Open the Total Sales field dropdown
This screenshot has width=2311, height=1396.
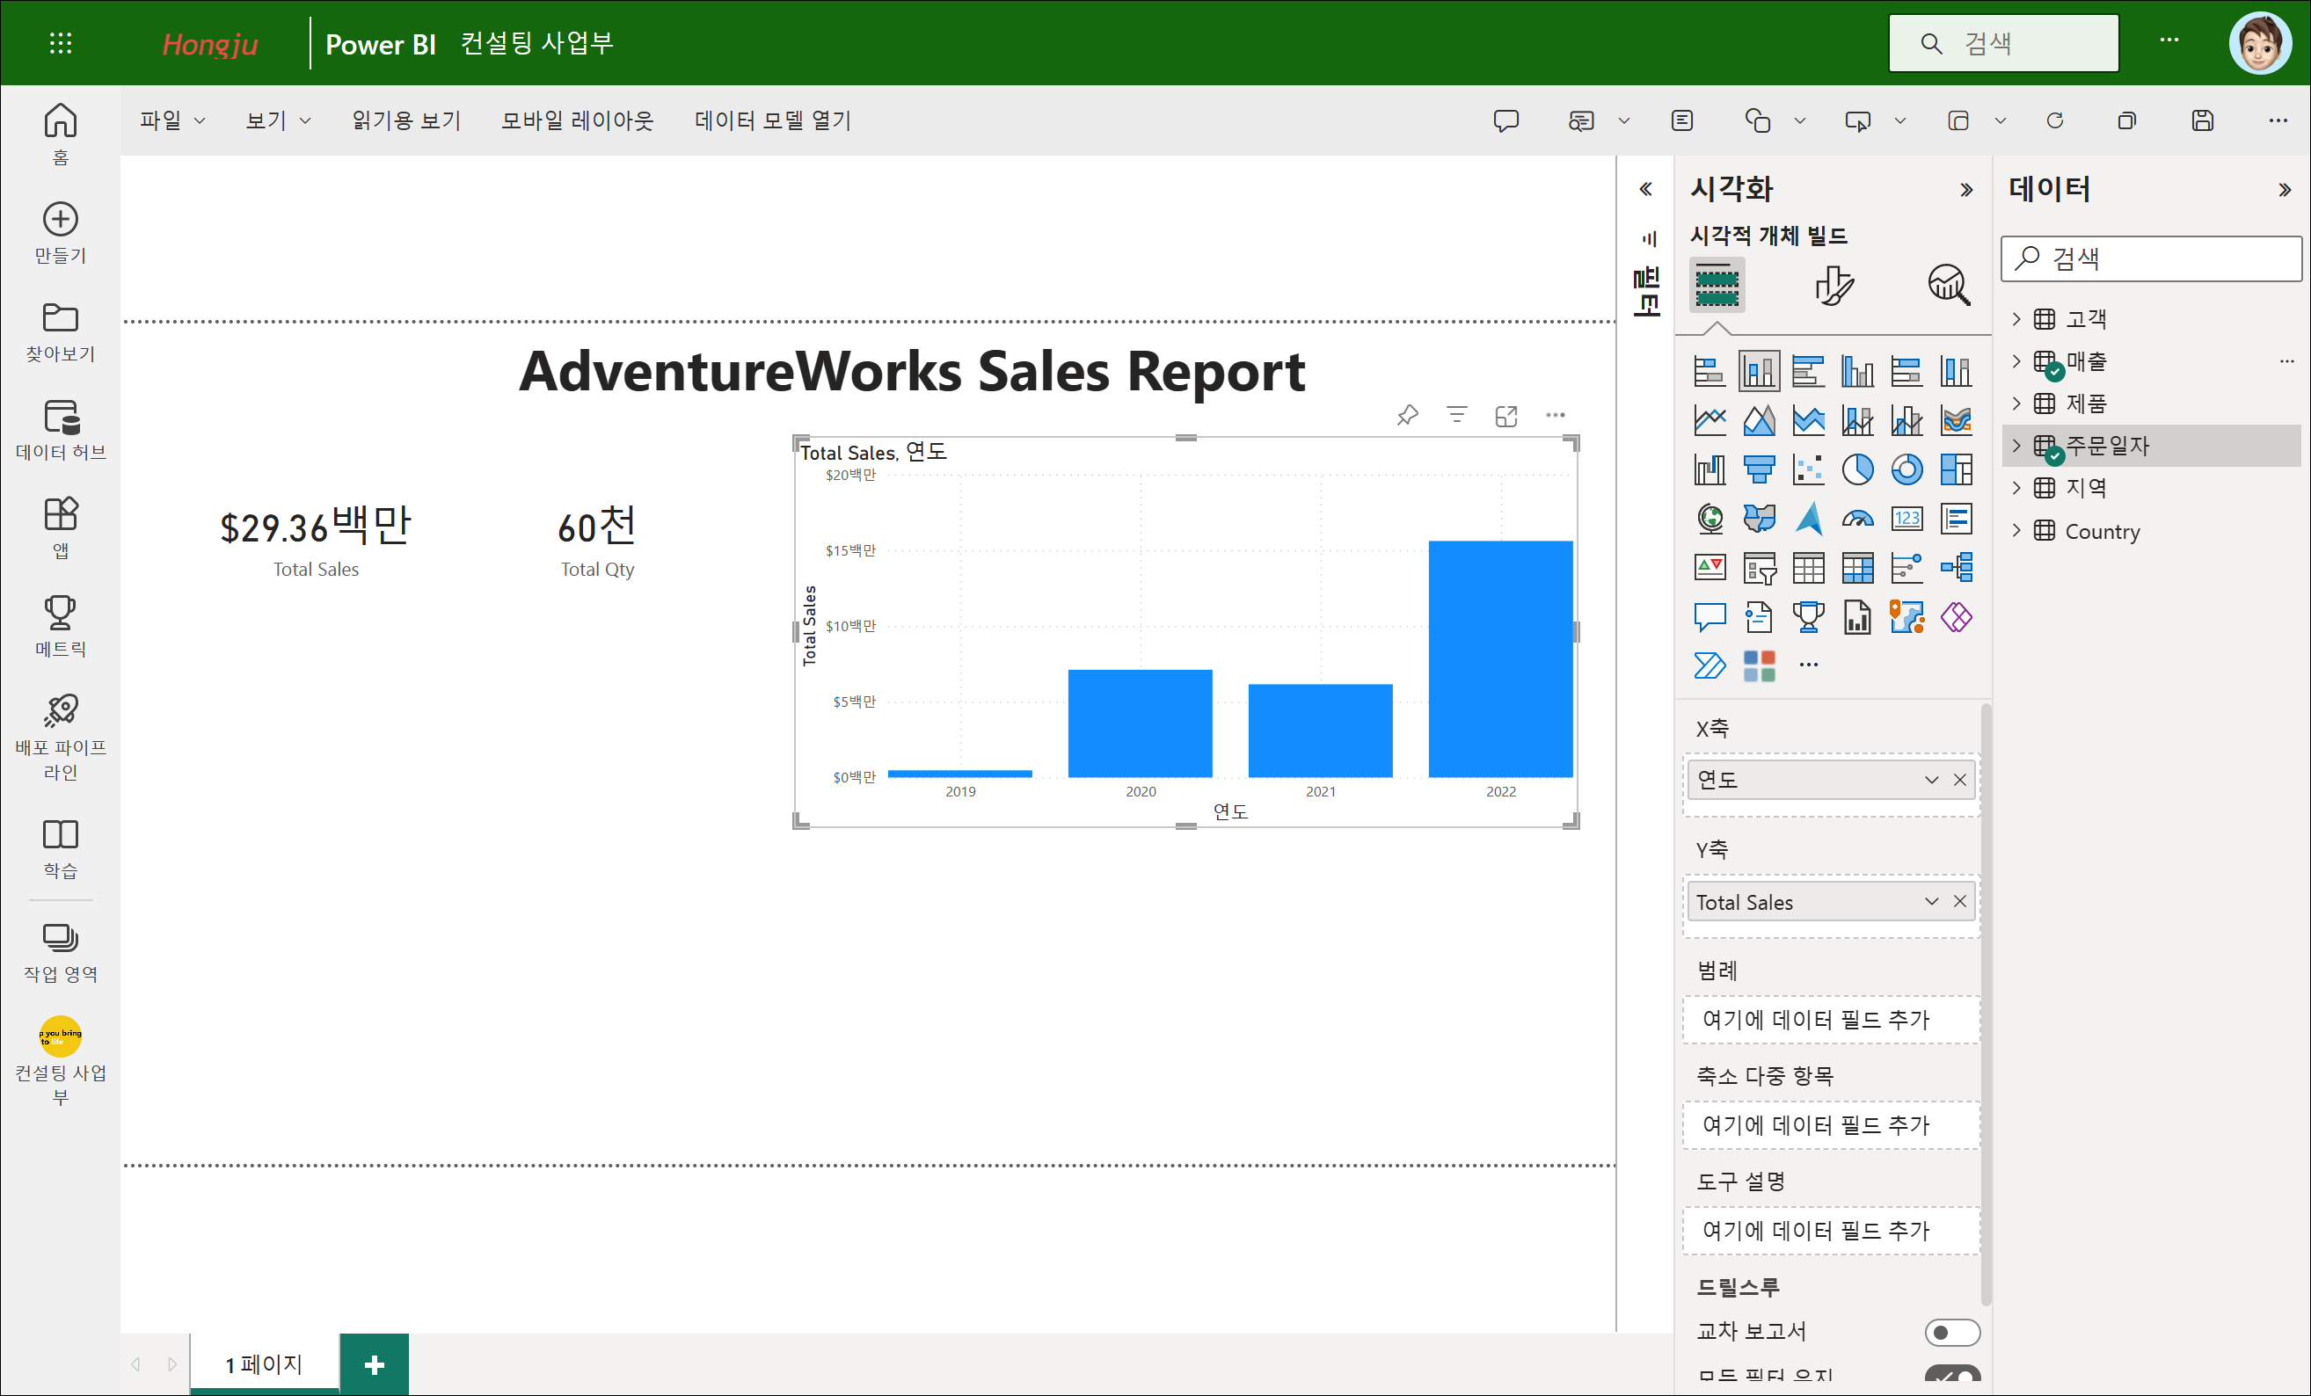tap(1931, 901)
